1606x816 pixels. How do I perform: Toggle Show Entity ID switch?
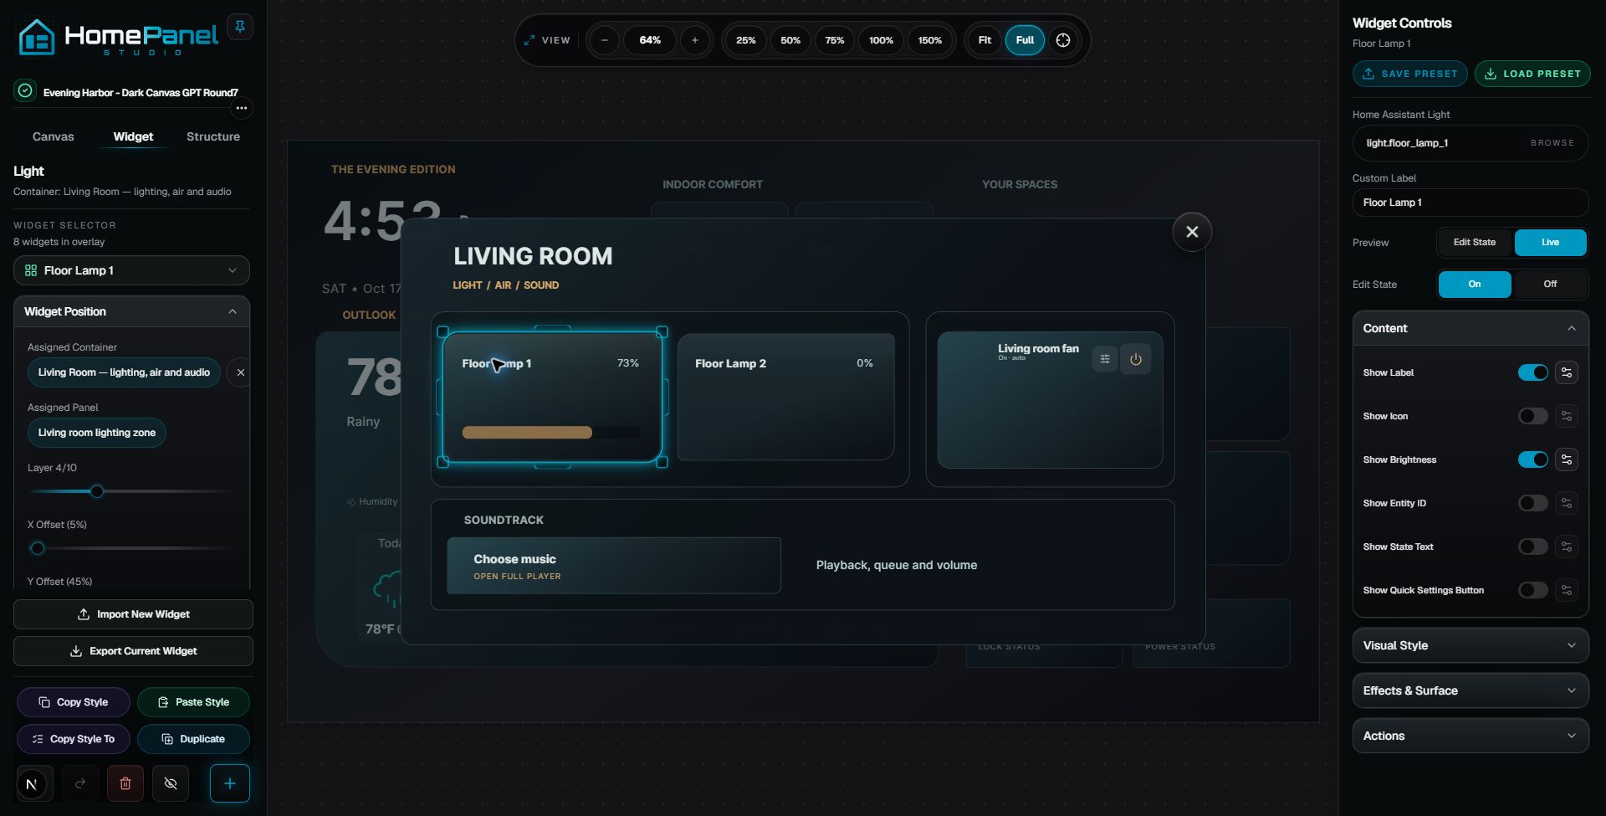click(x=1533, y=503)
